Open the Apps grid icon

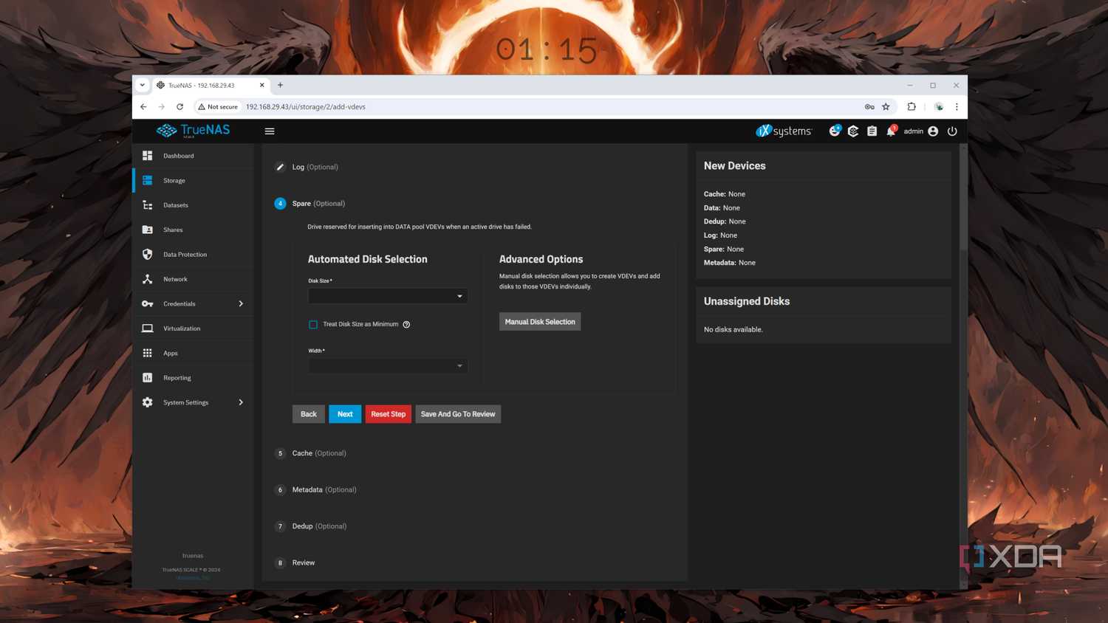[147, 353]
